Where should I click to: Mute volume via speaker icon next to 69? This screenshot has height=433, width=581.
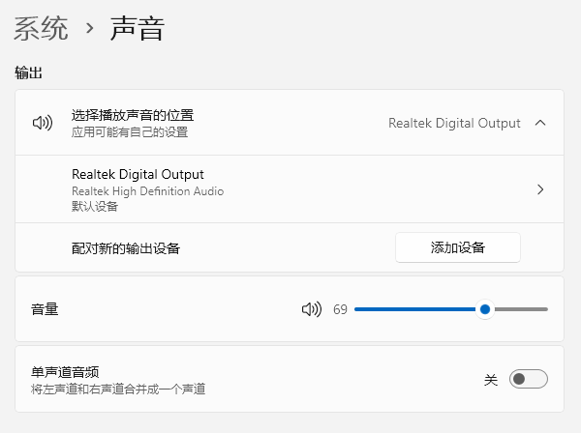pos(312,309)
